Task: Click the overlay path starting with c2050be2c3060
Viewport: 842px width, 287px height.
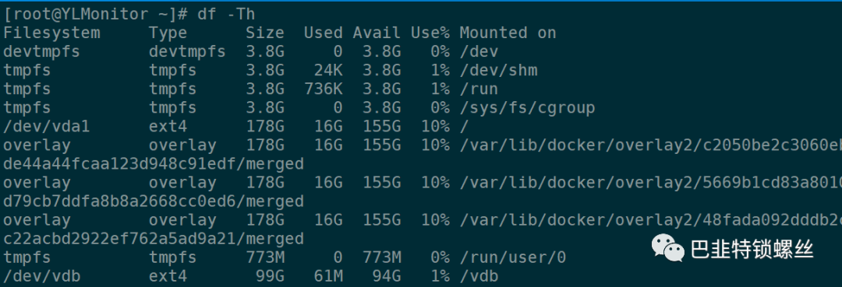Action: 650,145
